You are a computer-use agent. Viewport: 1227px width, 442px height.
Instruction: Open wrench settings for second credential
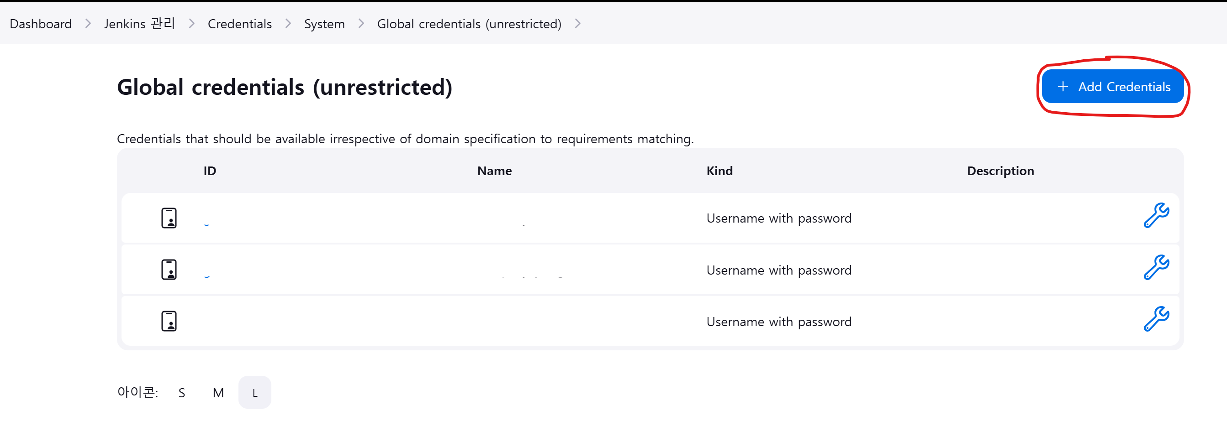coord(1156,267)
